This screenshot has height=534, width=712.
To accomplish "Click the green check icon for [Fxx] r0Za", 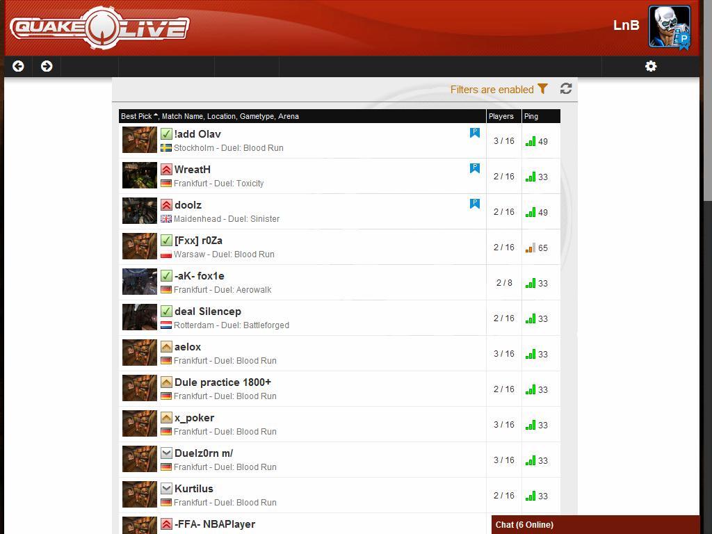I will 166,240.
